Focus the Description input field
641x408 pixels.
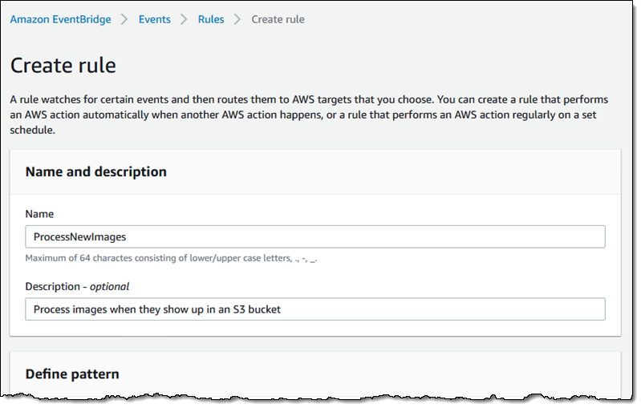pyautogui.click(x=314, y=309)
